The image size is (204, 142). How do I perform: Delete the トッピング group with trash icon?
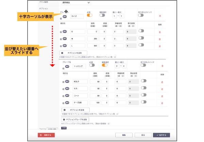click(162, 66)
